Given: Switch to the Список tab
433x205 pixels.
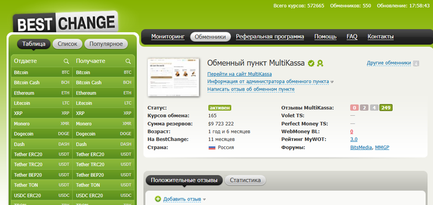Looking at the screenshot, I should pyautogui.click(x=68, y=44).
